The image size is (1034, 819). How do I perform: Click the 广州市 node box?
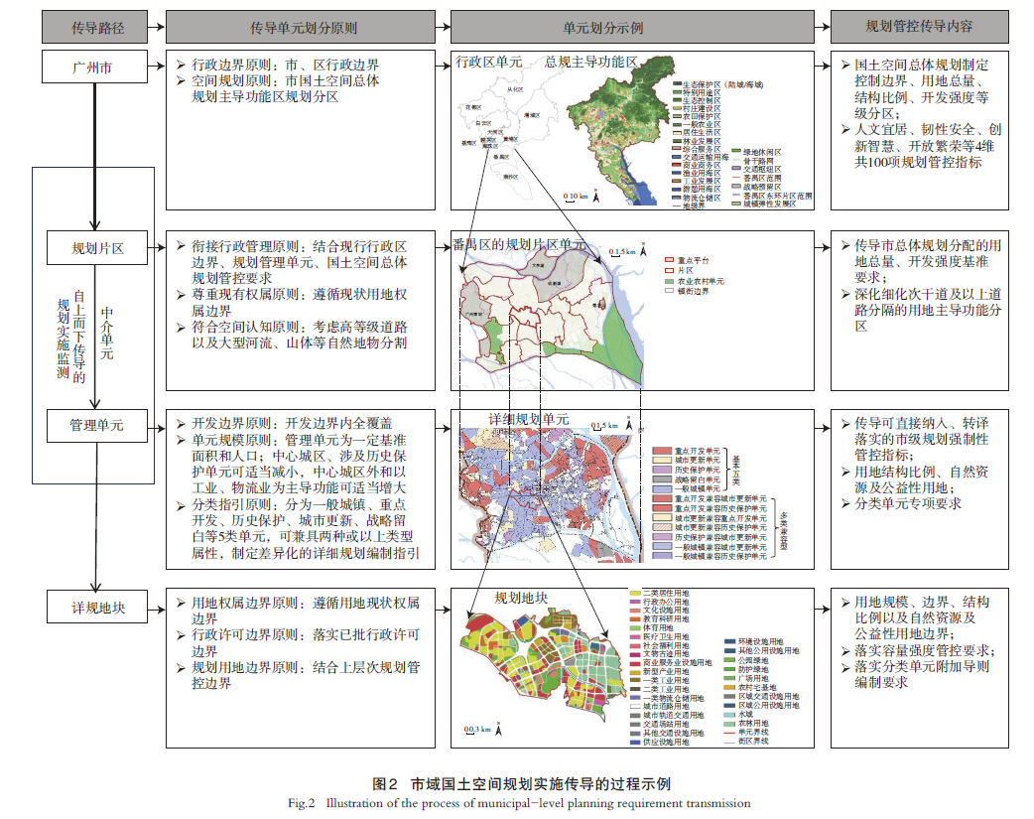tap(95, 68)
